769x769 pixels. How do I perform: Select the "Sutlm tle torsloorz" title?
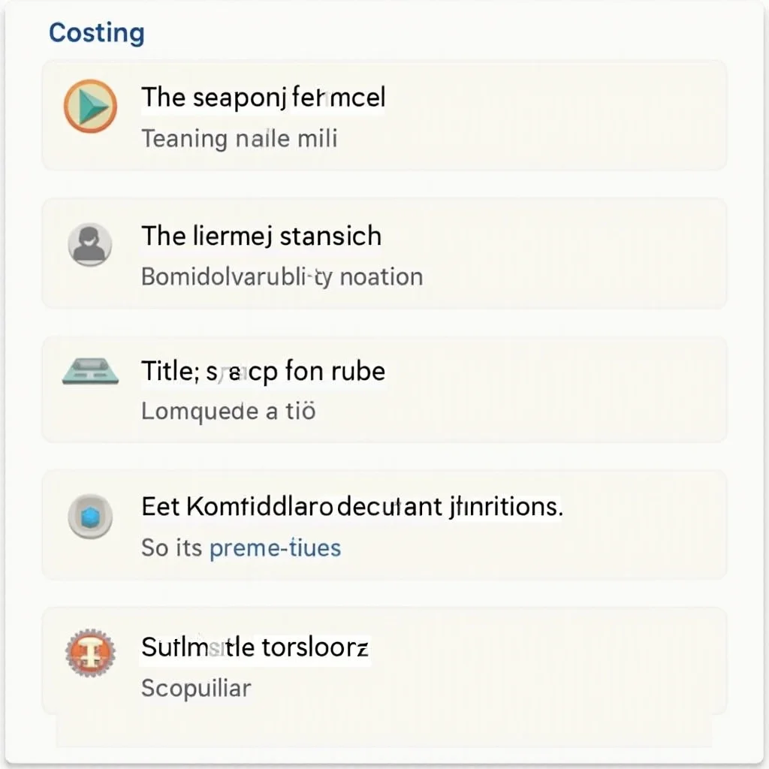click(x=255, y=647)
